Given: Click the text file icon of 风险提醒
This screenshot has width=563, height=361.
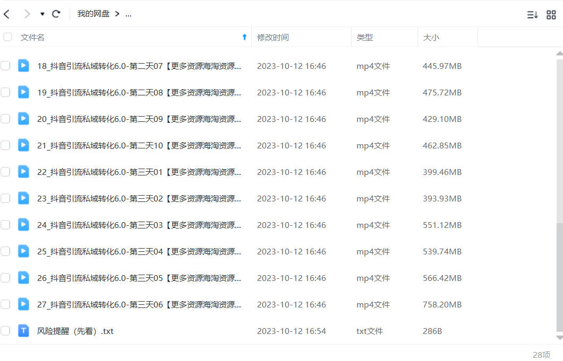Looking at the screenshot, I should point(24,331).
